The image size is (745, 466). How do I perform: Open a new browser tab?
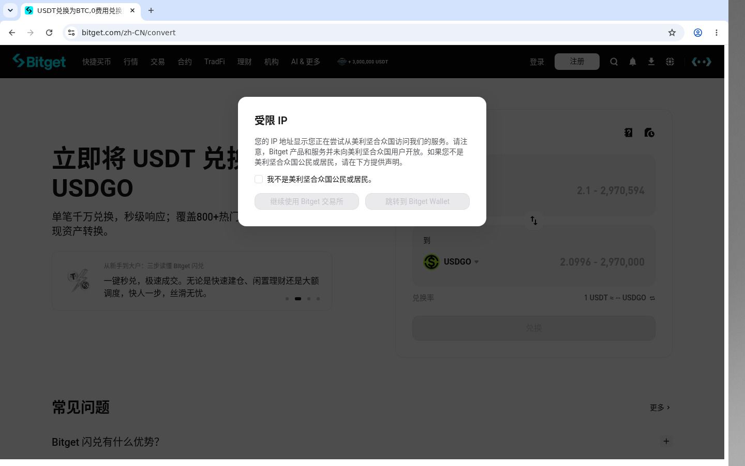pos(151,10)
